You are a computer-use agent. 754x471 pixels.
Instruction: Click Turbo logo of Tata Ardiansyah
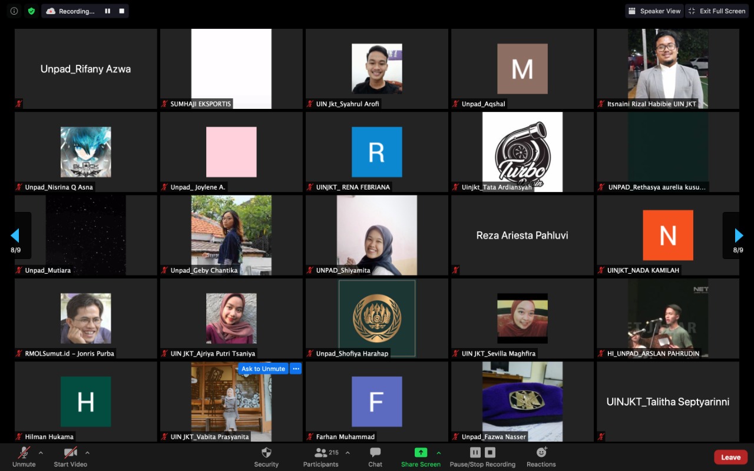point(522,152)
